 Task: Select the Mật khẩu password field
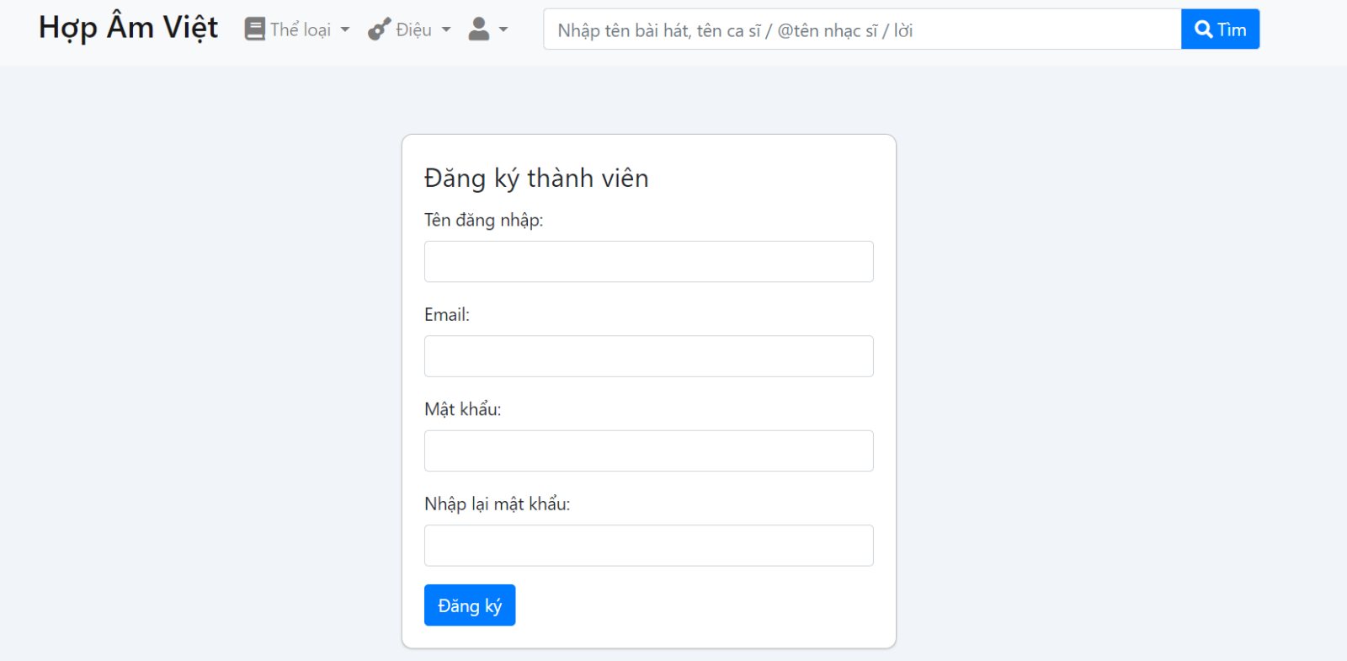pyautogui.click(x=648, y=450)
